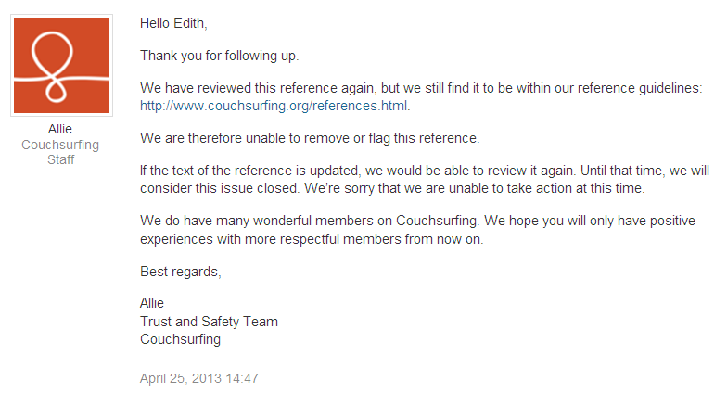This screenshot has width=727, height=406.
Task: Click the word Staff below Couchsurfing
Action: pyautogui.click(x=61, y=159)
